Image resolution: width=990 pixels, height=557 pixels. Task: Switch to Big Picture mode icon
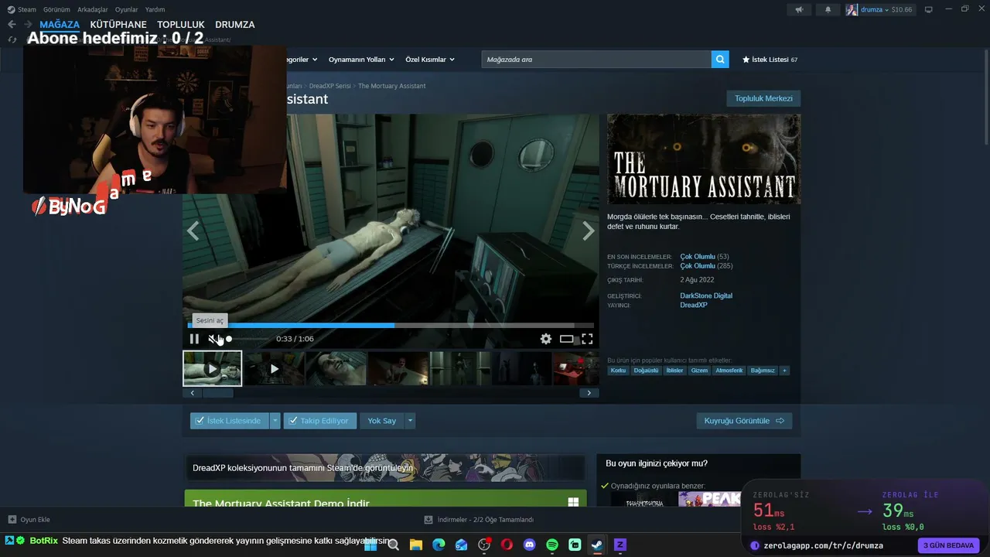(x=929, y=9)
